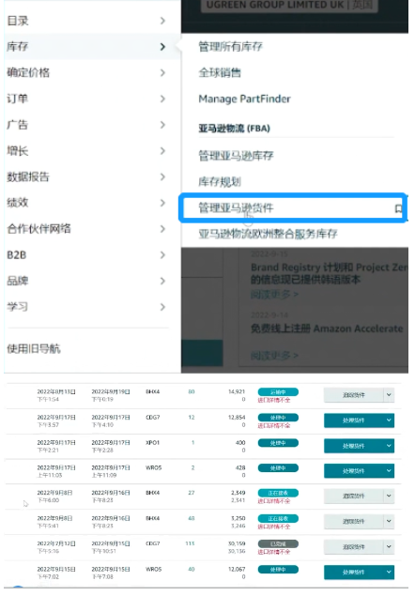
Task: Select Manage PartFinder in submenu
Action: [x=245, y=99]
